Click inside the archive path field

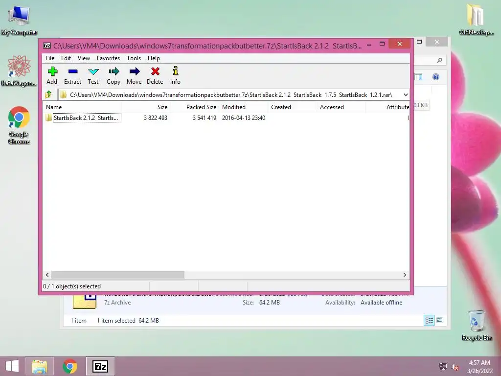(x=230, y=95)
